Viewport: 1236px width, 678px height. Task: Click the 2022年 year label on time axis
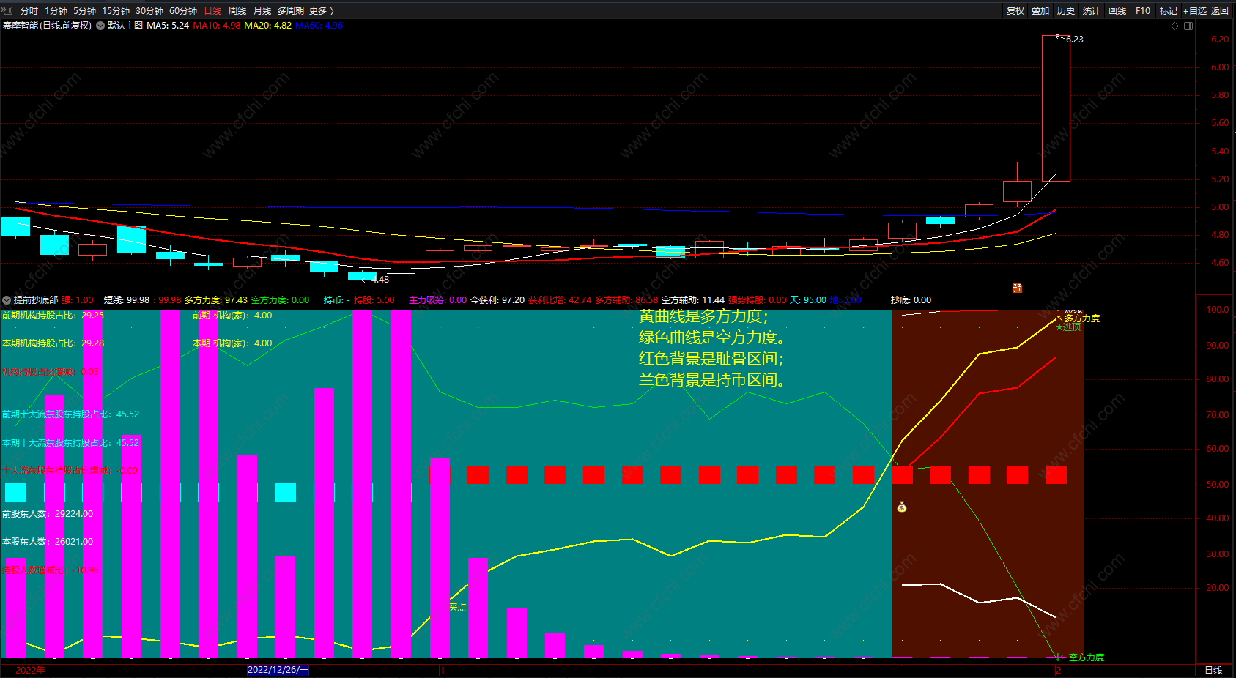coord(30,671)
